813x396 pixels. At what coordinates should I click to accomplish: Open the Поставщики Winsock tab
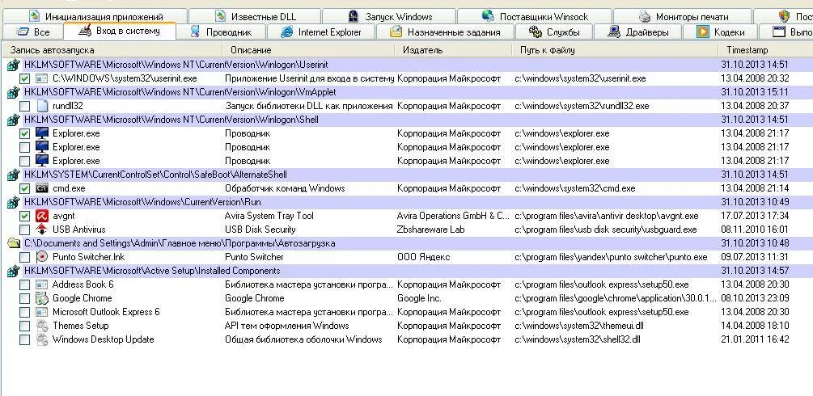(x=535, y=17)
